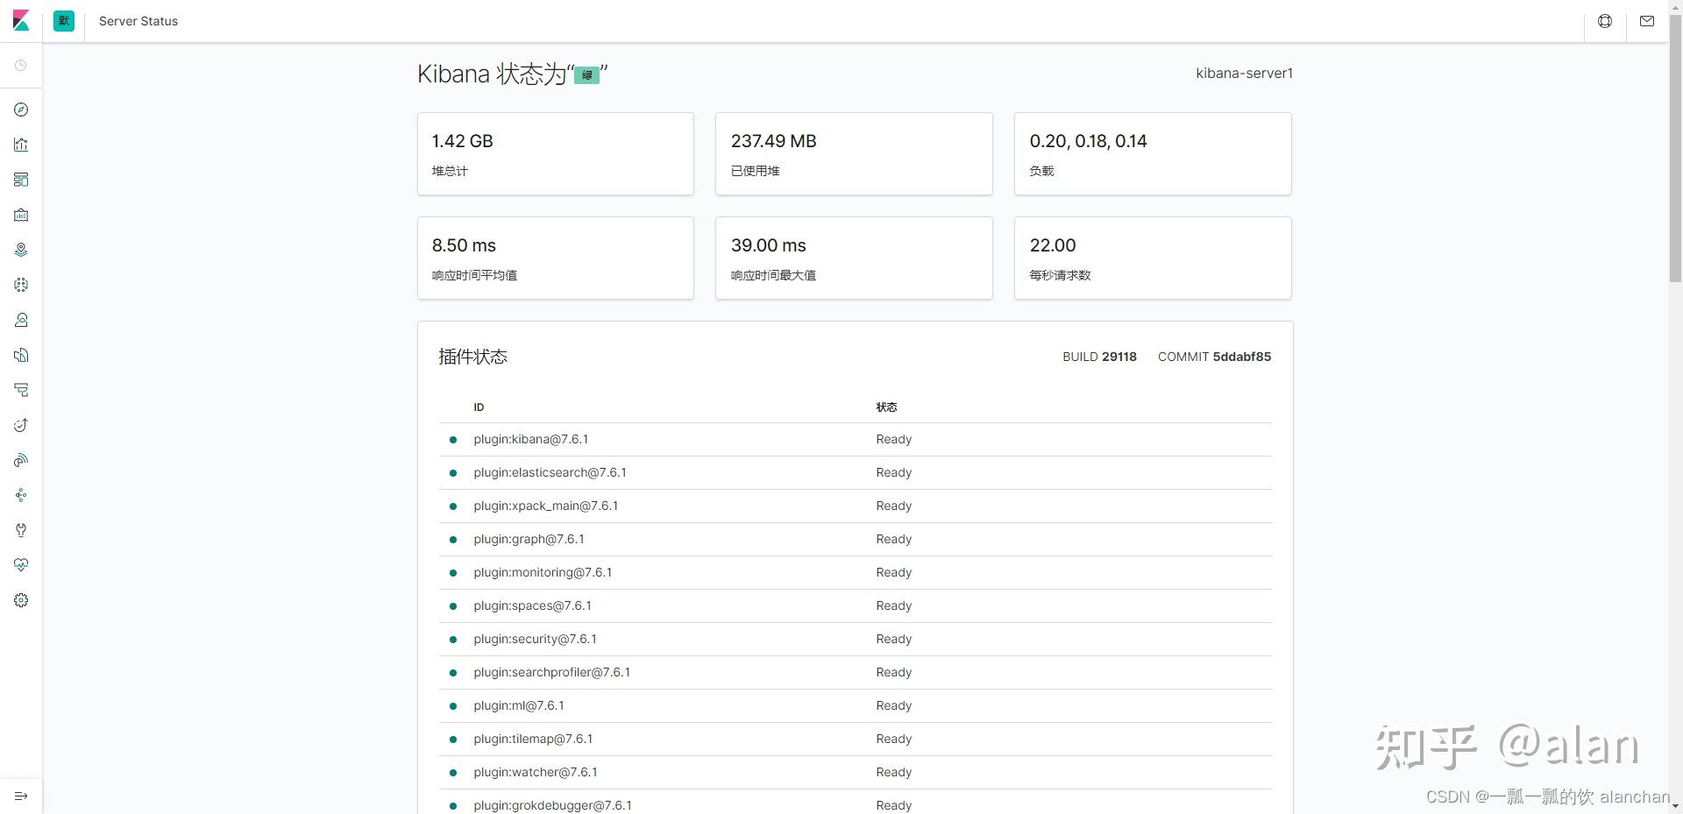
Task: Select the Machine Learning icon
Action: point(20,285)
